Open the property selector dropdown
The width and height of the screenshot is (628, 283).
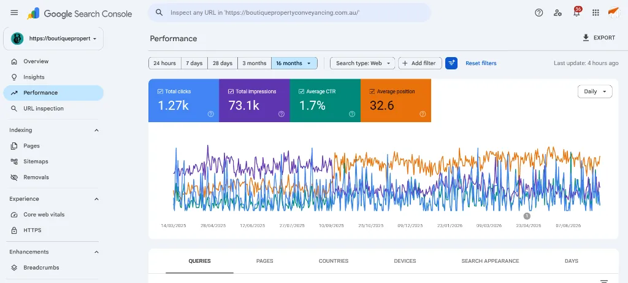[53, 39]
